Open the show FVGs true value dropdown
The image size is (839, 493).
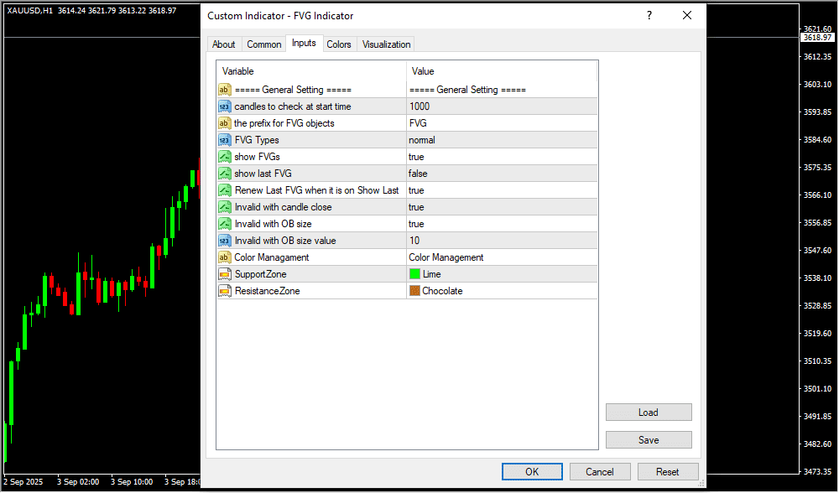pyautogui.click(x=501, y=157)
